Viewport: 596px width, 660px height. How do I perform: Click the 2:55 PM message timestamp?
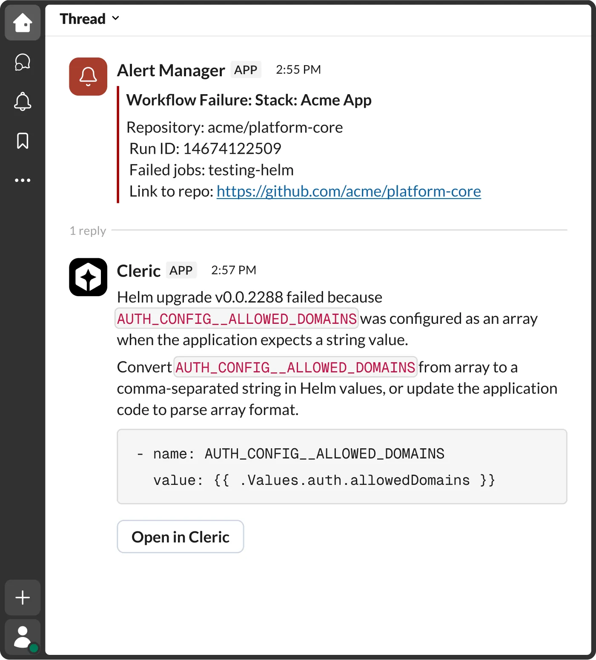pos(298,69)
